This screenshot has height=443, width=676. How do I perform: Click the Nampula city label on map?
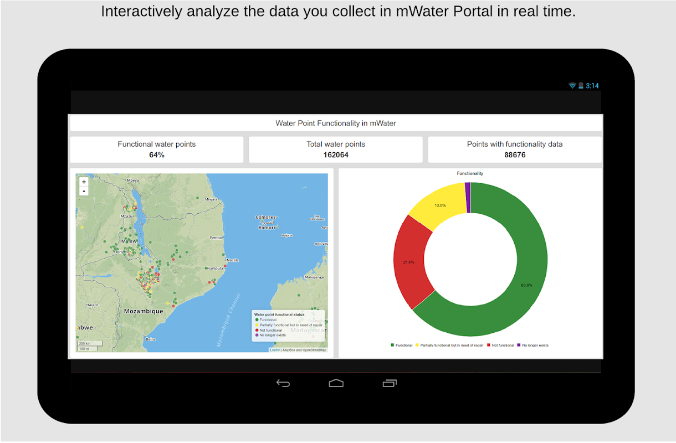214,268
